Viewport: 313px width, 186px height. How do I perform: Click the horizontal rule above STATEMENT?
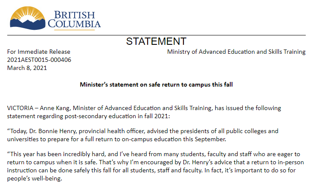pyautogui.click(x=156, y=35)
